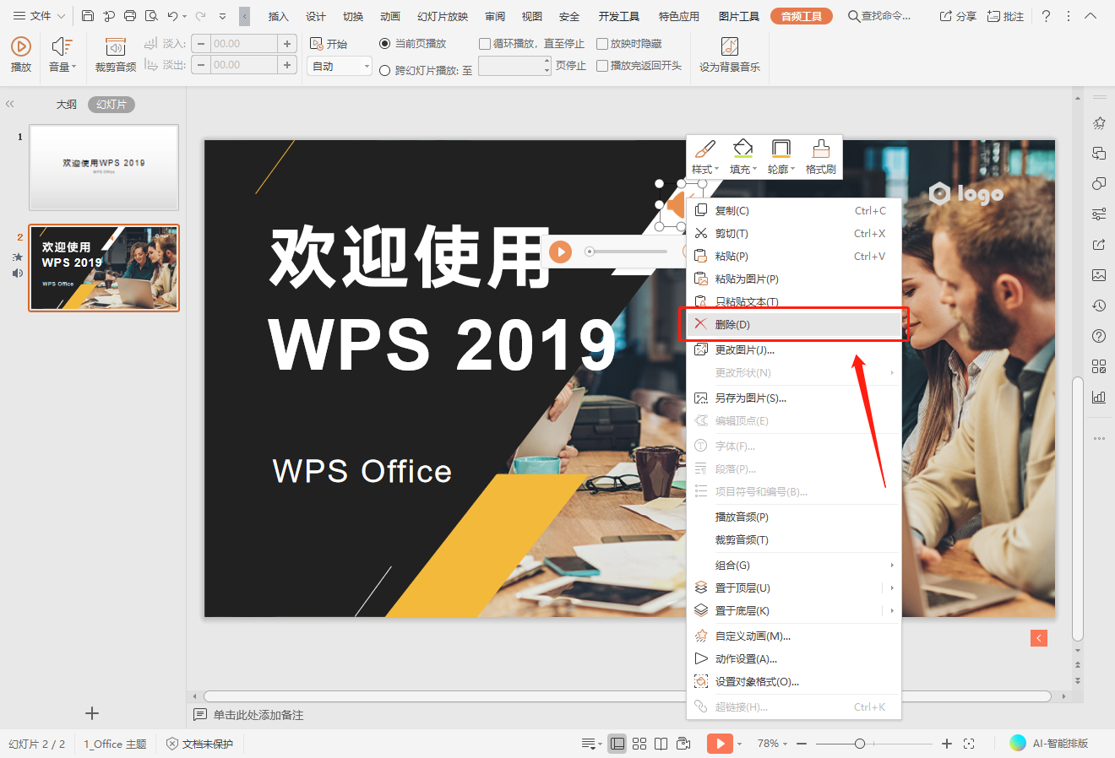Open the zoom percentage 78% dropdown
Screen dimensions: 1115x758
(x=772, y=744)
